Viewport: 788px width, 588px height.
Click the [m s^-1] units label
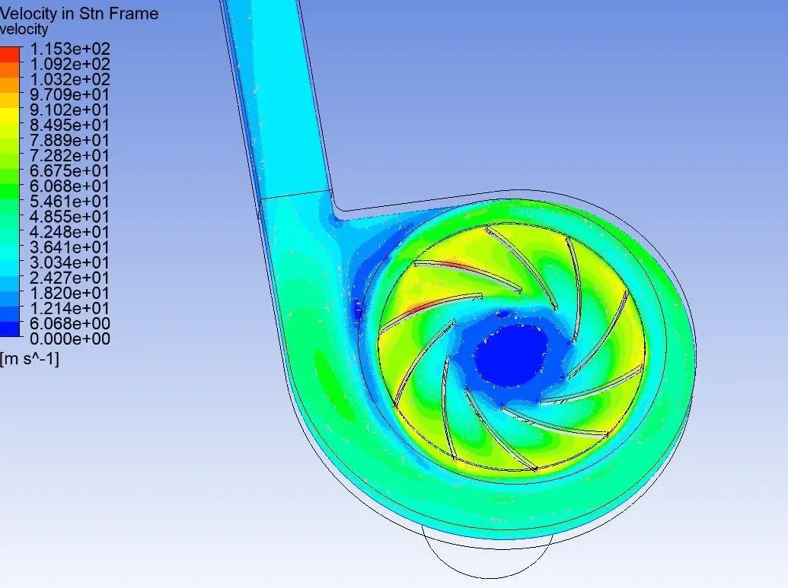[30, 358]
